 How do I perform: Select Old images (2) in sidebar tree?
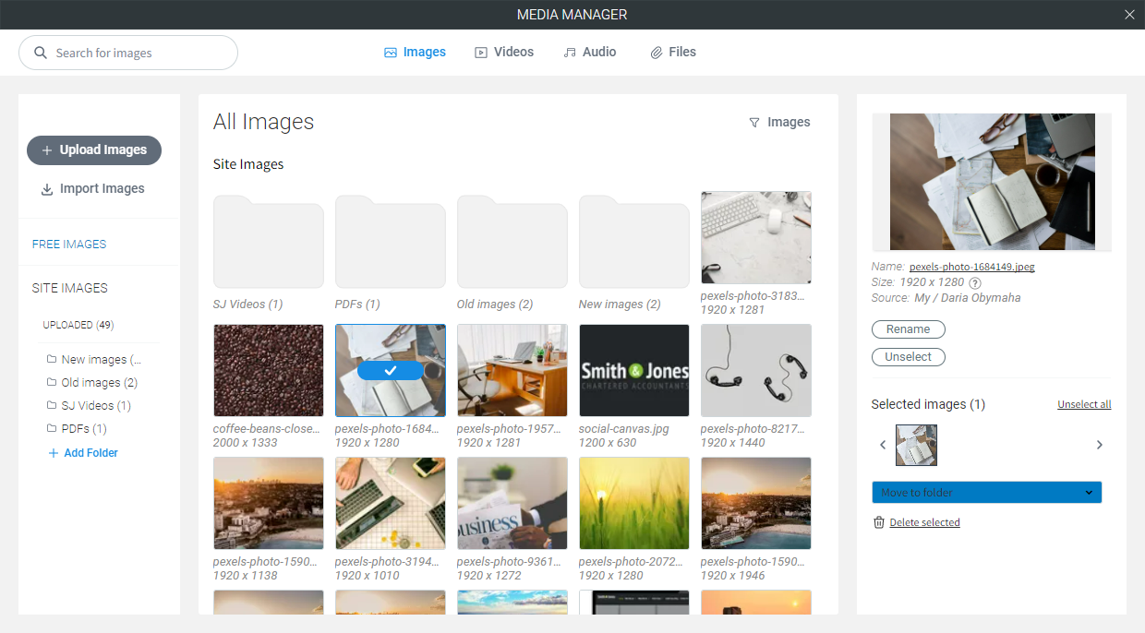tap(100, 383)
